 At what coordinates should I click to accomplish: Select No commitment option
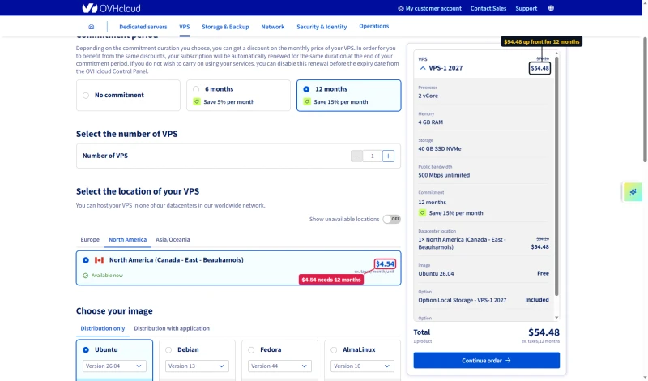click(128, 95)
